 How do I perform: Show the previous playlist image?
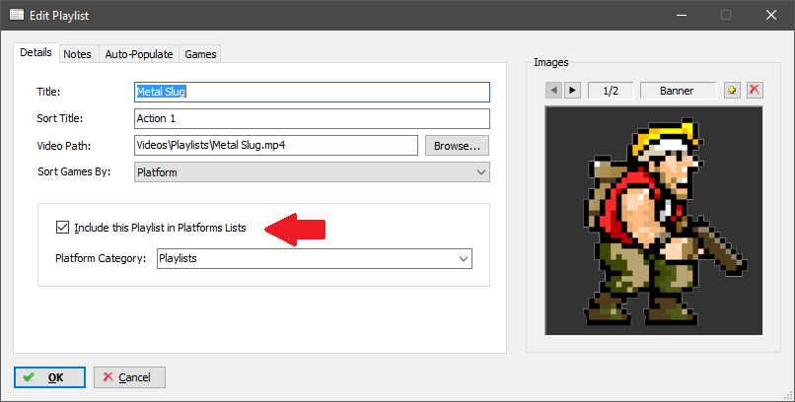pos(553,91)
